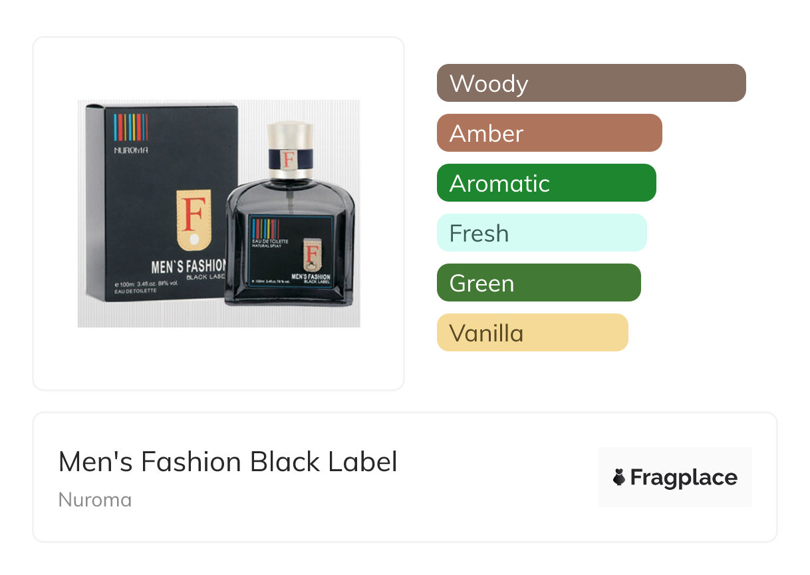Image resolution: width=810 pixels, height=575 pixels.
Task: Select the Green accord bar
Action: tap(538, 283)
